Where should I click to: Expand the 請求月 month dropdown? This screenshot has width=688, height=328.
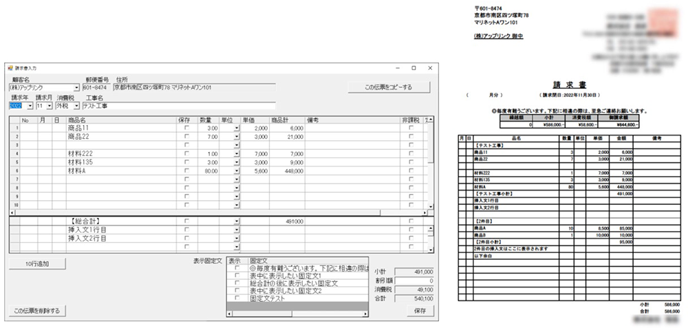49,106
